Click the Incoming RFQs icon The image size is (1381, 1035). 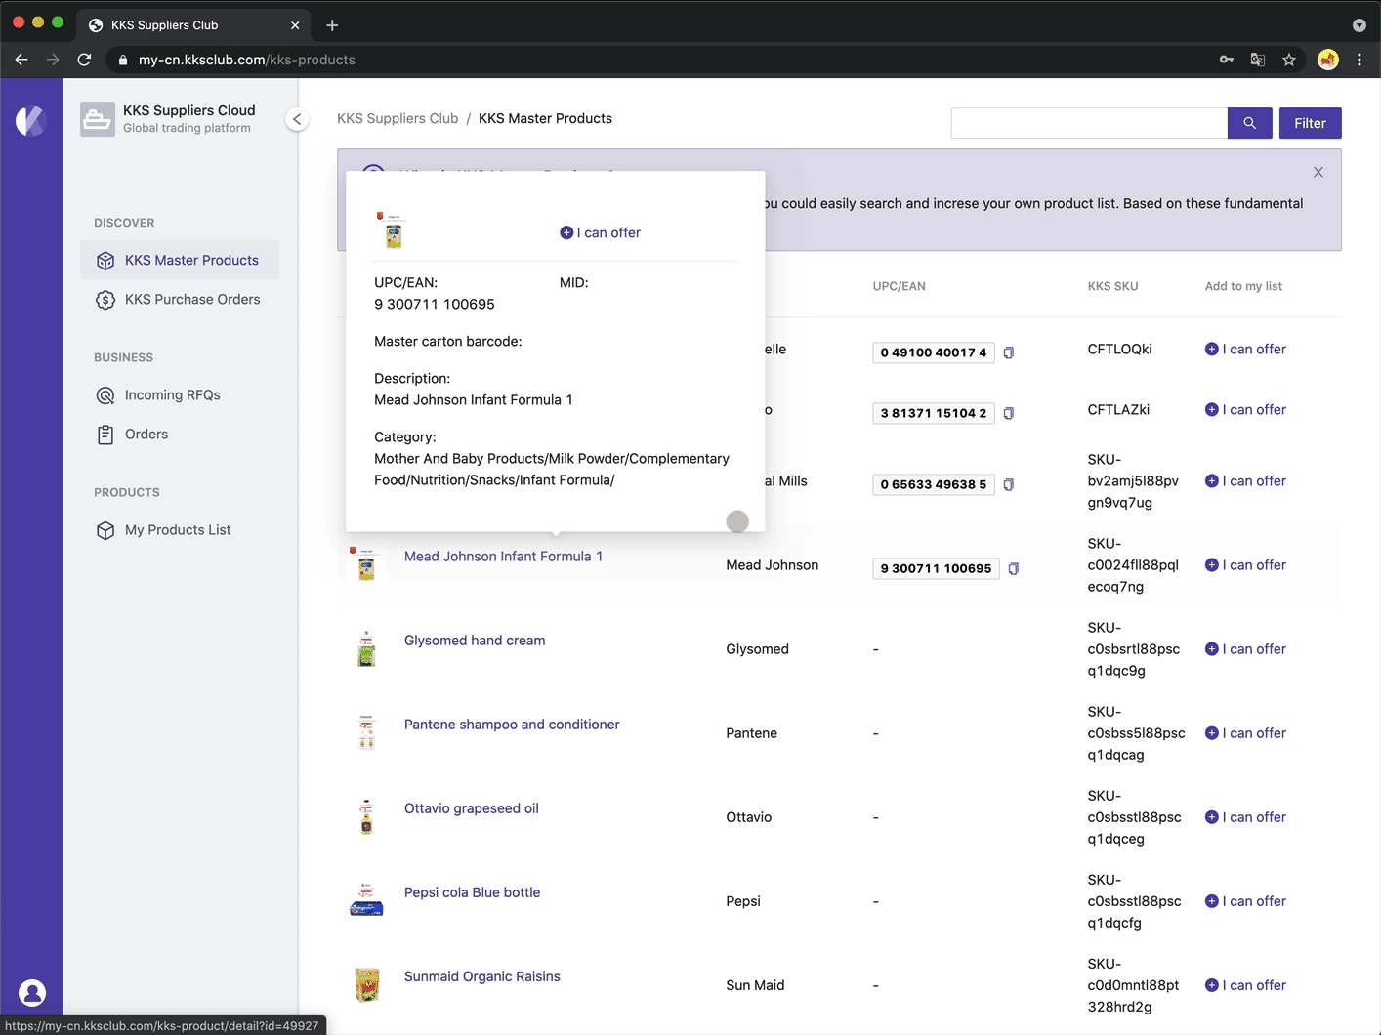click(x=105, y=395)
